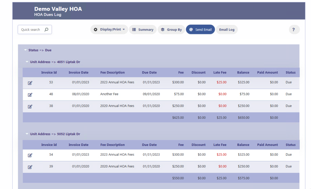Collapse the 5052 Liptak Dr unit section
Screen dimensions: 311x189
point(27,134)
